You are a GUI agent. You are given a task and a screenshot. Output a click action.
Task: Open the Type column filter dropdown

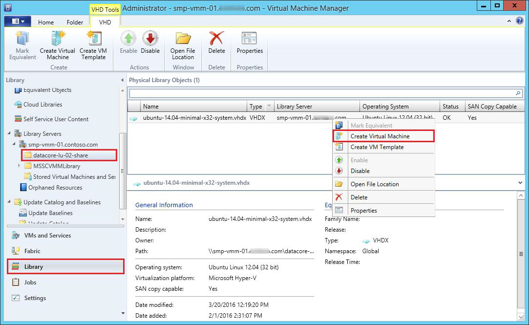point(269,107)
